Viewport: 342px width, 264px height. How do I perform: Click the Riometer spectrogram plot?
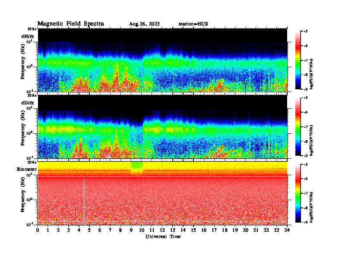[162, 193]
